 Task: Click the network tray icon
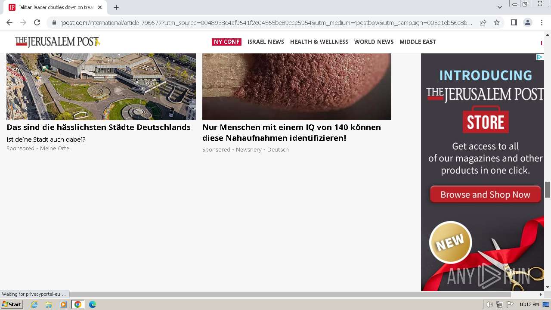(x=500, y=304)
